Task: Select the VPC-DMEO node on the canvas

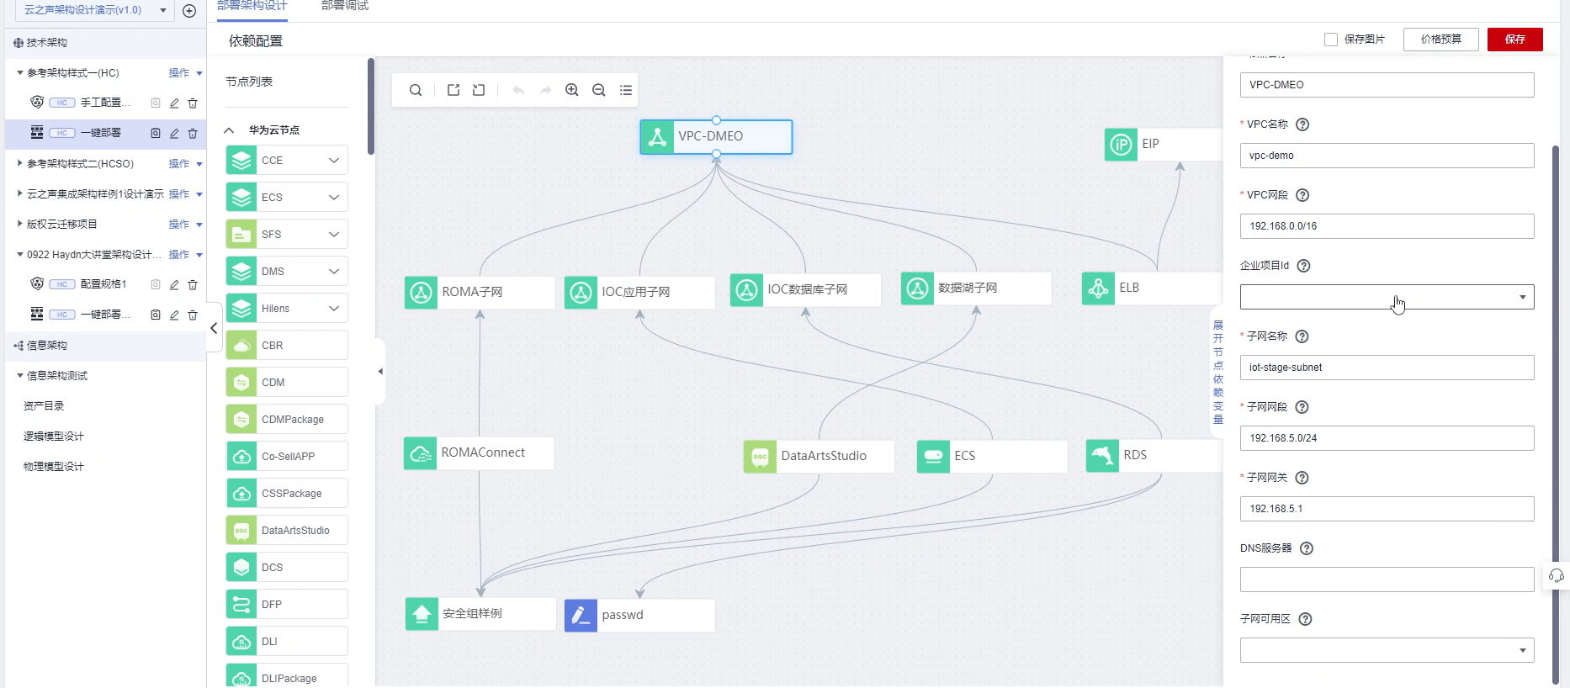Action: (x=716, y=136)
